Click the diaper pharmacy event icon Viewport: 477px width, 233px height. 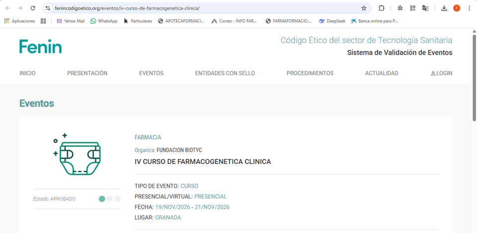coord(78,155)
